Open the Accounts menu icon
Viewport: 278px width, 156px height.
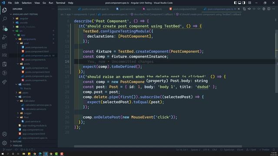pos(4,134)
